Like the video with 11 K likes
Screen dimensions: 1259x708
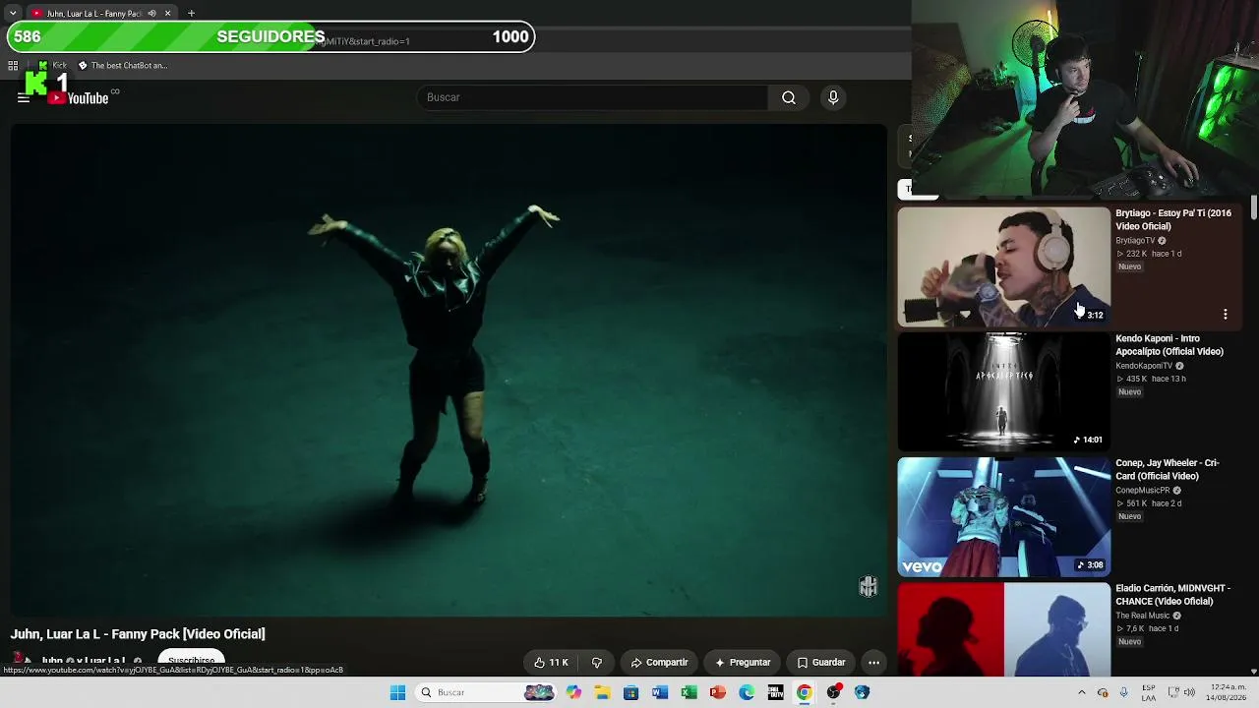click(551, 663)
